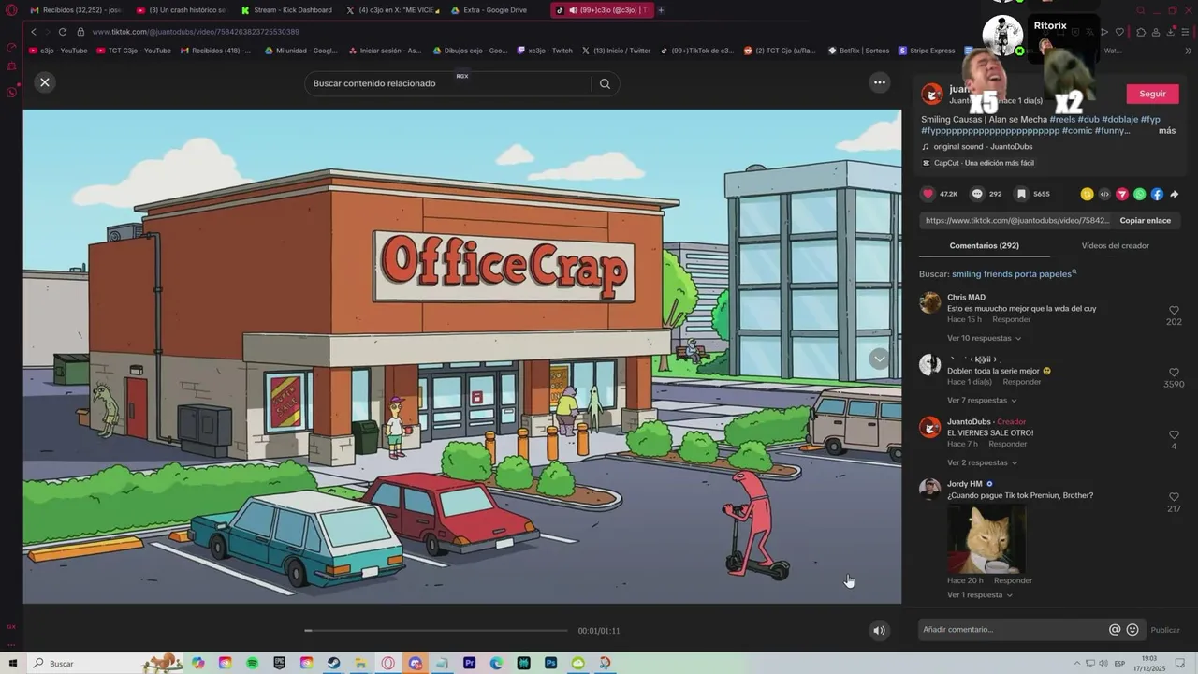Click the 'Buscar contenido relacionado' search field
The width and height of the screenshot is (1198, 674).
[449, 83]
